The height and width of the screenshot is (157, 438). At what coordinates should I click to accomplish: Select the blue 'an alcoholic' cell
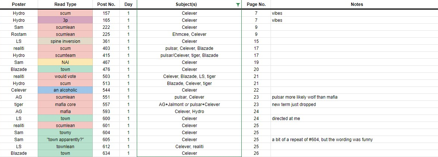(65, 90)
